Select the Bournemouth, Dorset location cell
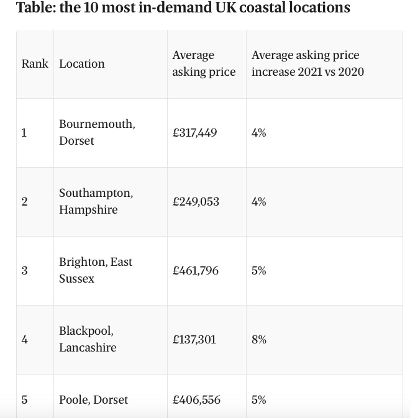This screenshot has width=410, height=418. click(x=97, y=132)
